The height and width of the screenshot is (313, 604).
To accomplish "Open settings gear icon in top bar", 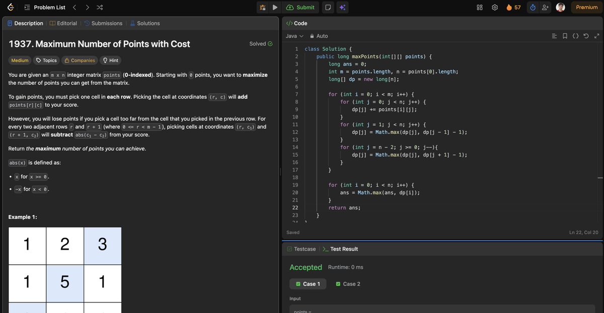I will pyautogui.click(x=495, y=8).
